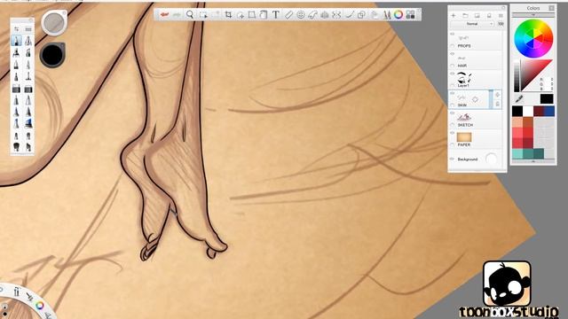568x319 pixels.
Task: Activate the rectangular Select tool
Action: pyautogui.click(x=203, y=14)
